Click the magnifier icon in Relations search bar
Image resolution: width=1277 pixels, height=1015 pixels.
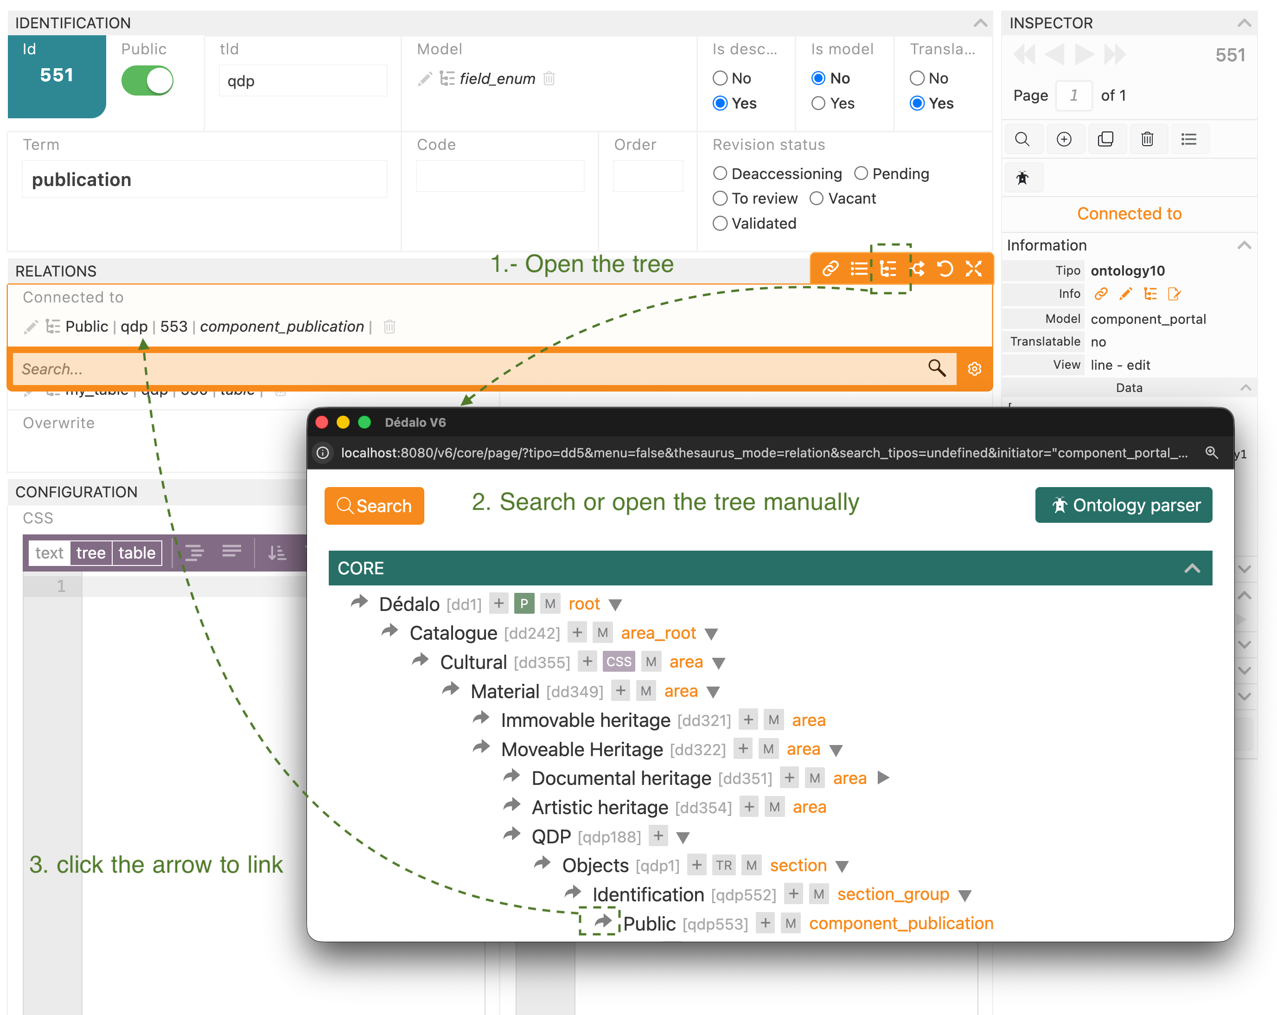(x=937, y=368)
